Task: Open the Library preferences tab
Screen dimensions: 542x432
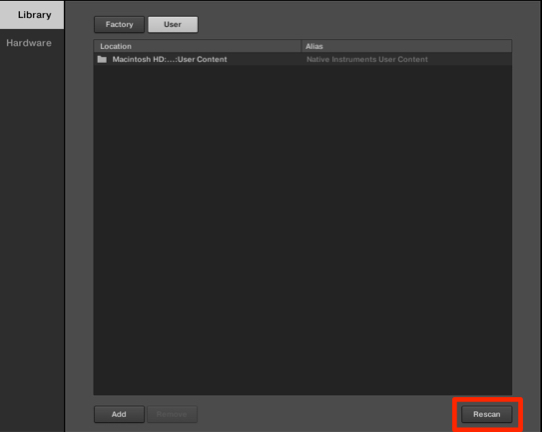Action: coord(32,15)
